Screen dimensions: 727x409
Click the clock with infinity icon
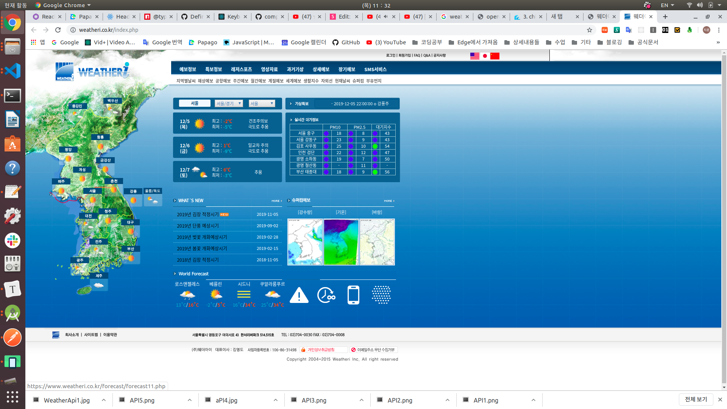(326, 295)
